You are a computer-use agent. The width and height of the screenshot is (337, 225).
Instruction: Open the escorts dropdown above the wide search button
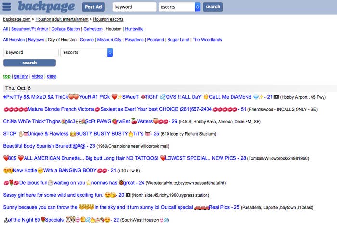click(x=87, y=52)
